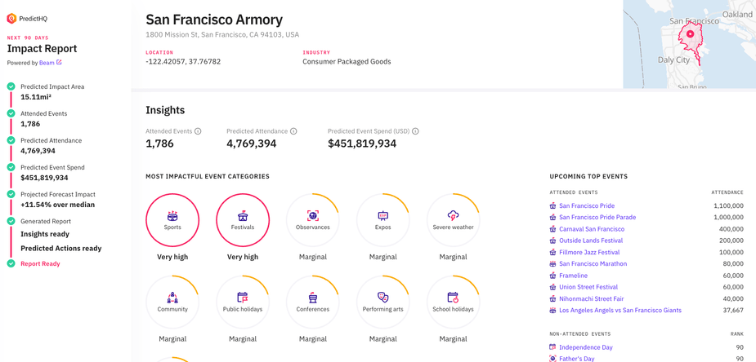The height and width of the screenshot is (362, 756).
Task: Select the Severe weather category circle
Action: pos(454,220)
